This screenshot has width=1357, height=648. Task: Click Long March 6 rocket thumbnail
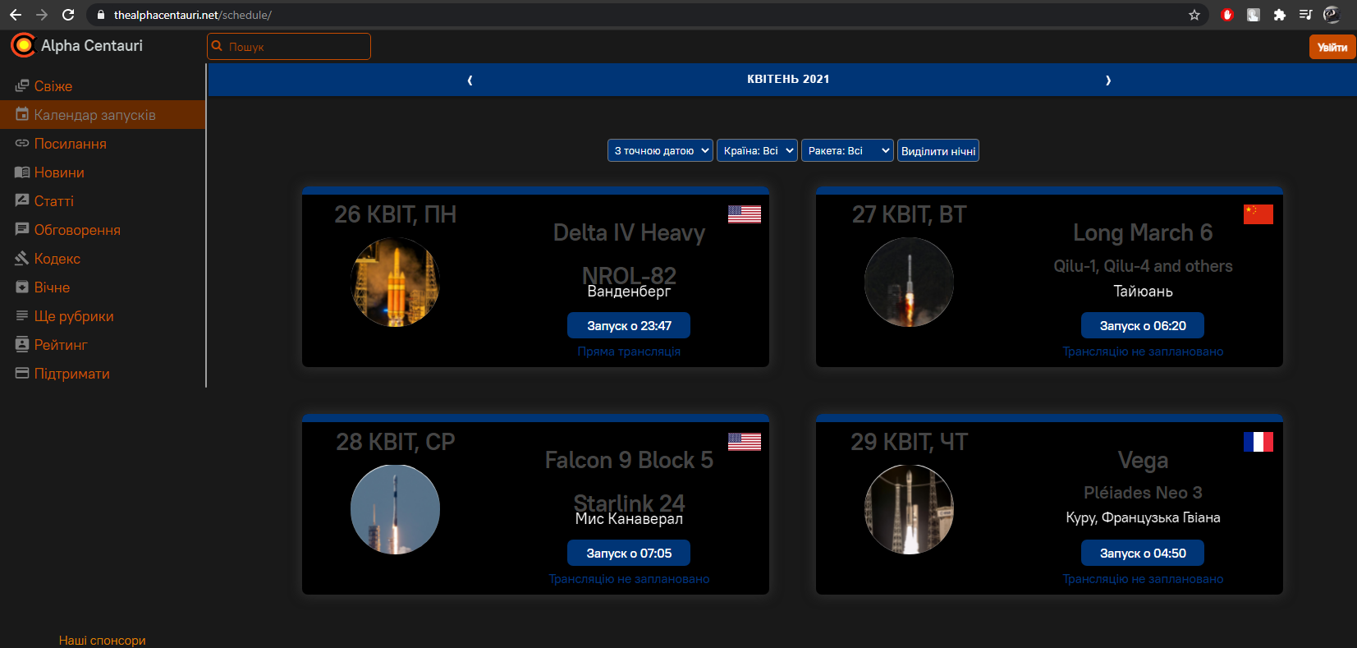[909, 283]
